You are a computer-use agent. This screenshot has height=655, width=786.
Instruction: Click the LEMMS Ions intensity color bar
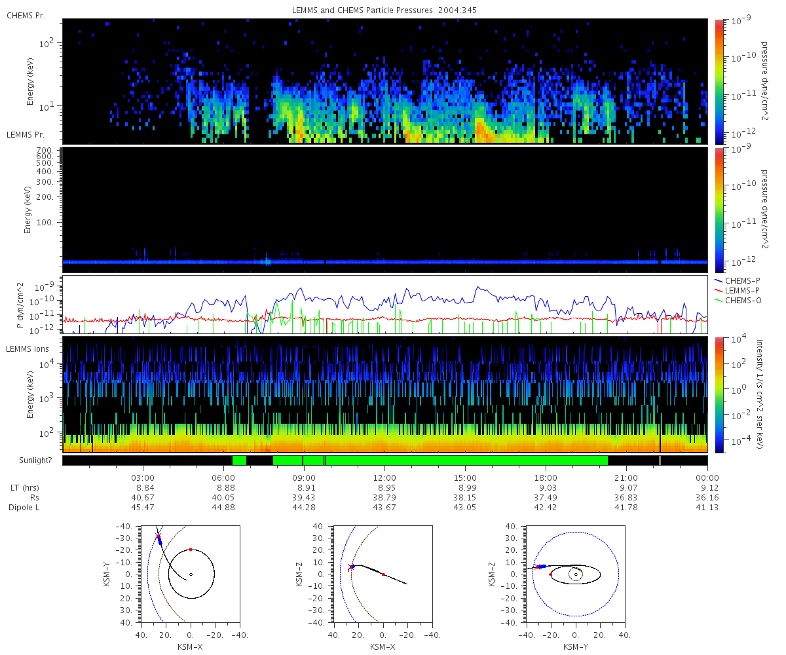pos(719,394)
